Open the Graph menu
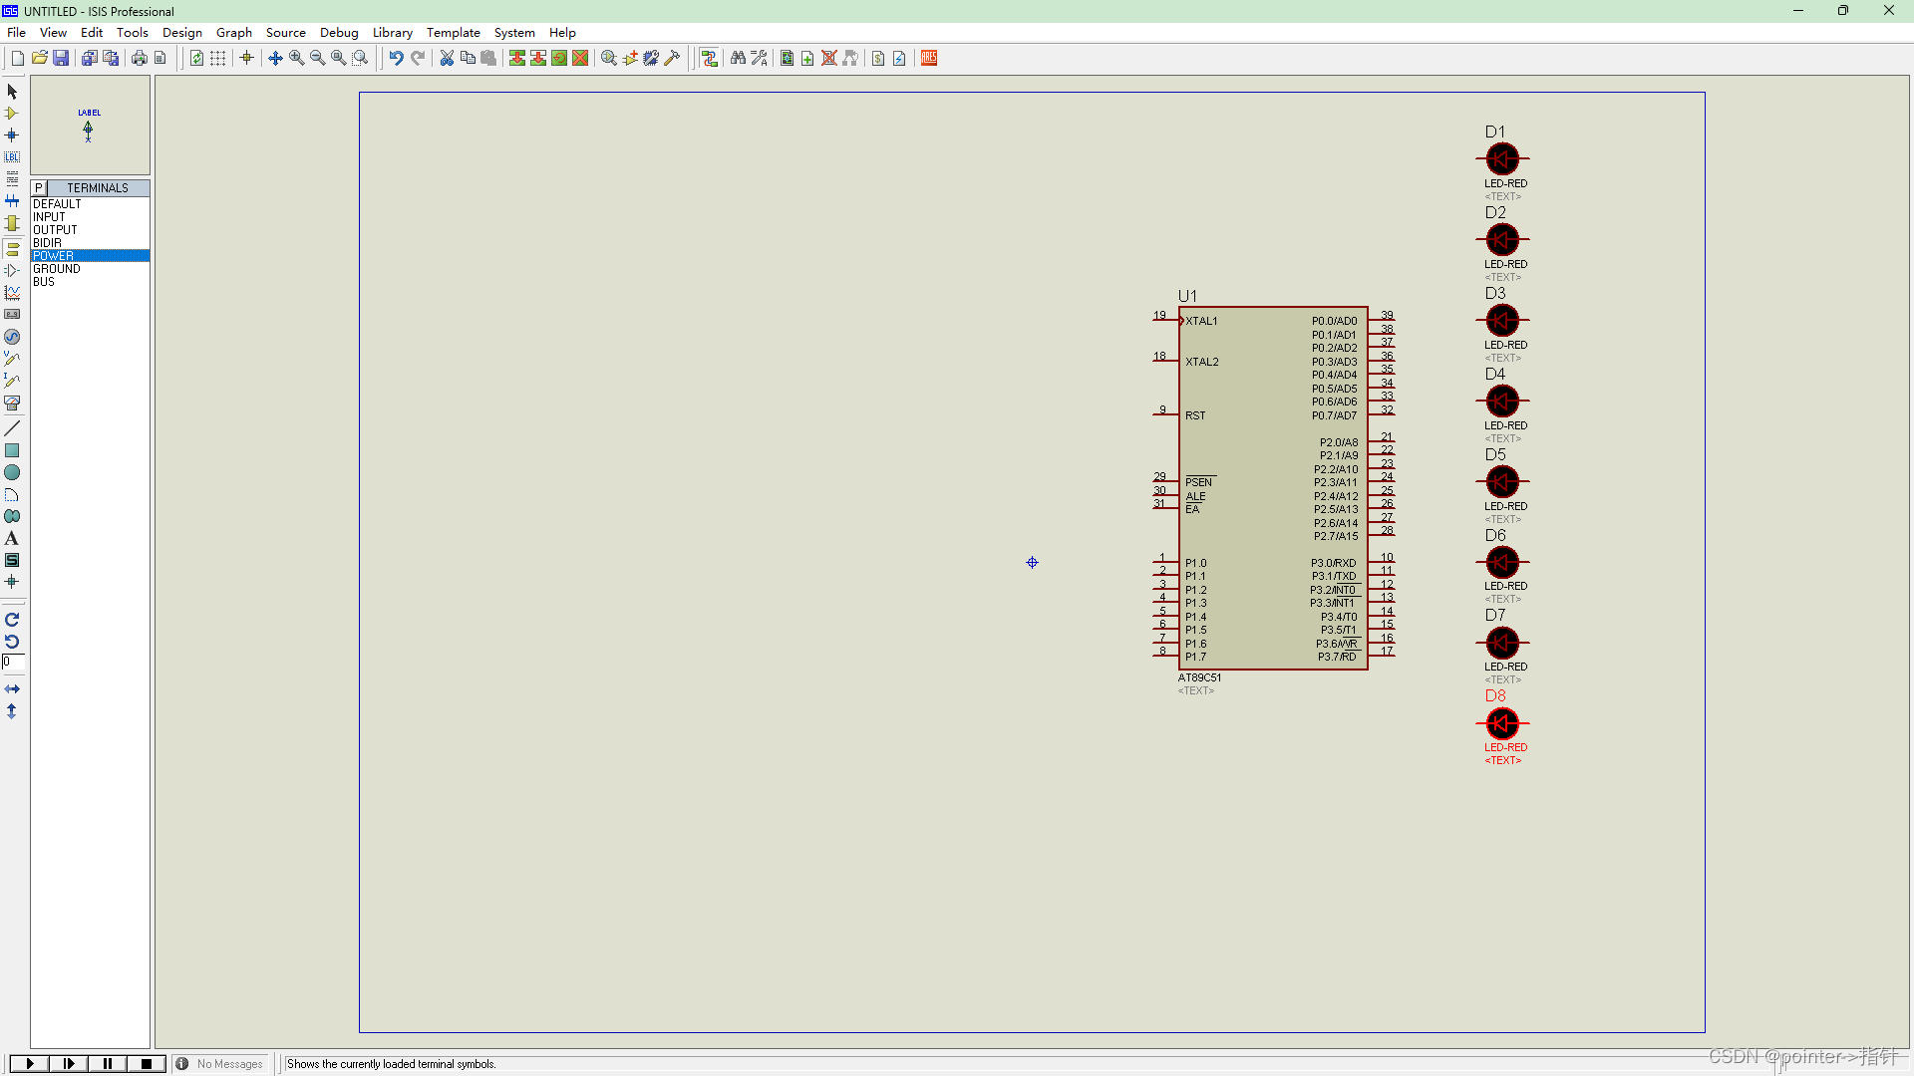 234,32
